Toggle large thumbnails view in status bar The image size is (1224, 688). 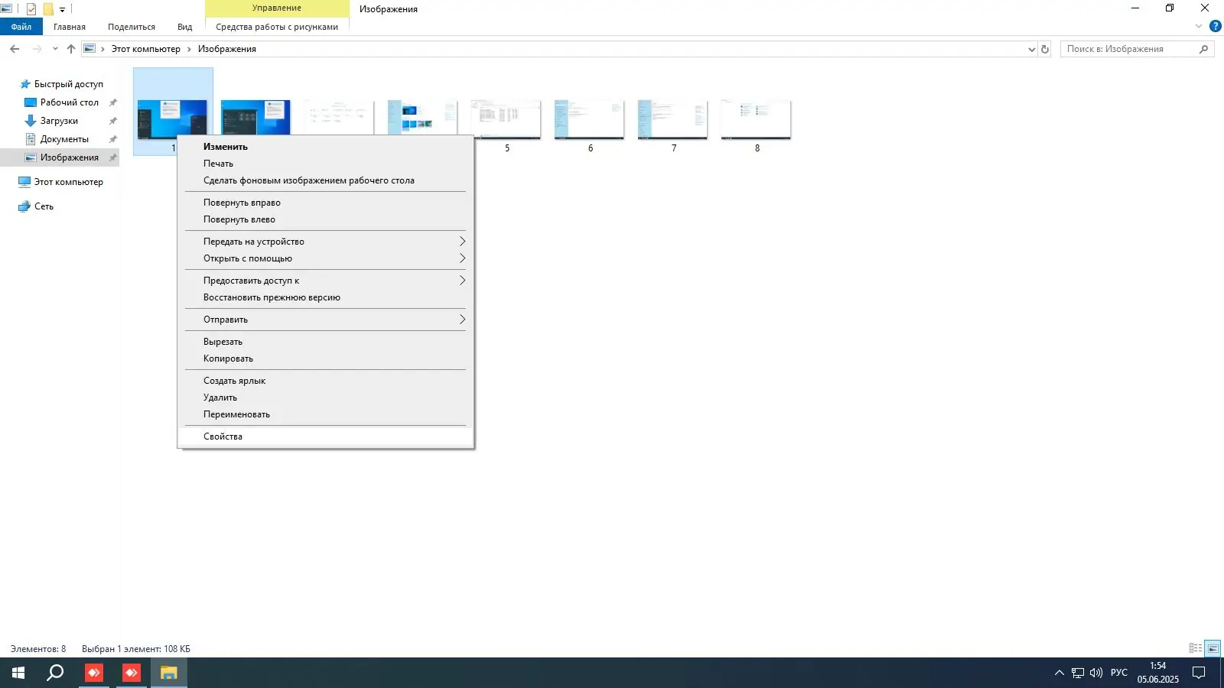coord(1213,648)
